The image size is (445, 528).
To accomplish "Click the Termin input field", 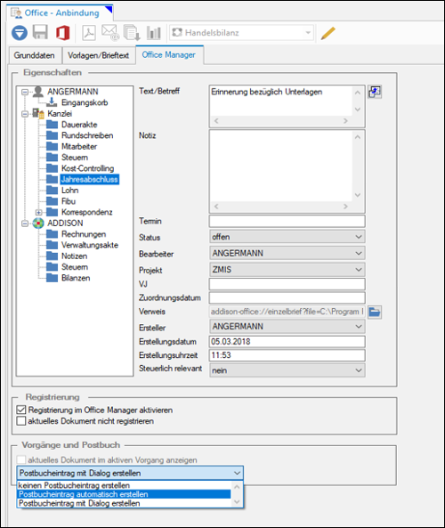I will pos(287,221).
